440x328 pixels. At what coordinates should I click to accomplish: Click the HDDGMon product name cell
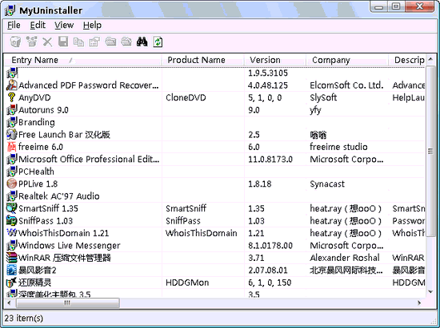(187, 282)
